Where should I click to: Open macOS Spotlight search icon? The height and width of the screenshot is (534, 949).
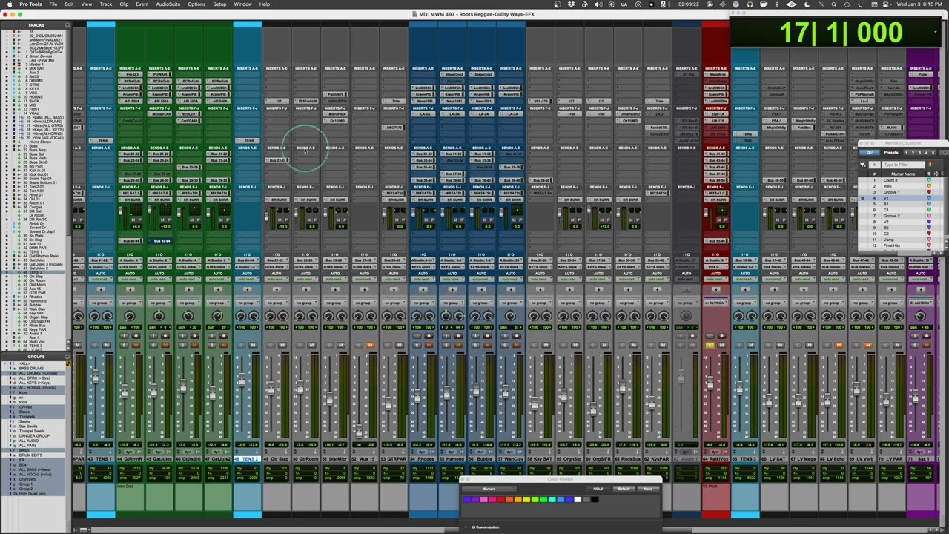point(833,4)
